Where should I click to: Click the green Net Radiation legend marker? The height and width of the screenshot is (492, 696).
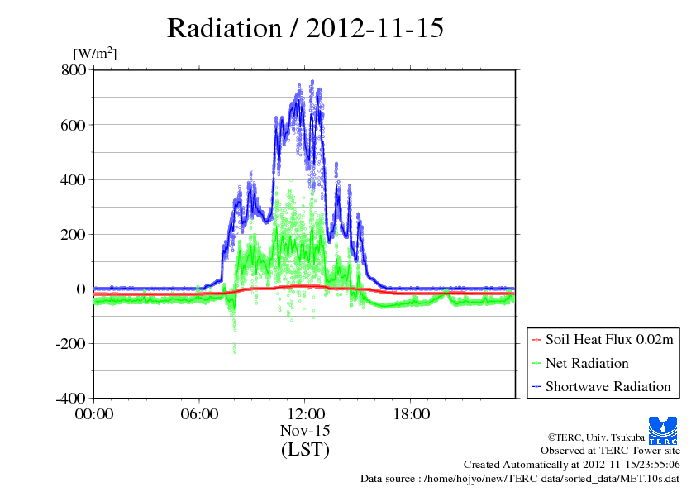536,364
